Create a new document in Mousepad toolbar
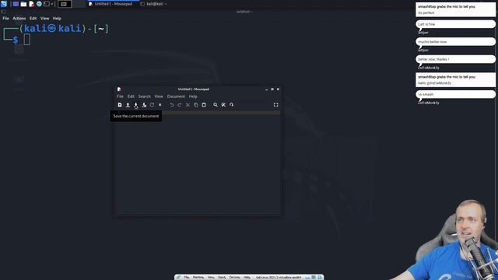Viewport: 498px width, 280px height. pyautogui.click(x=120, y=105)
